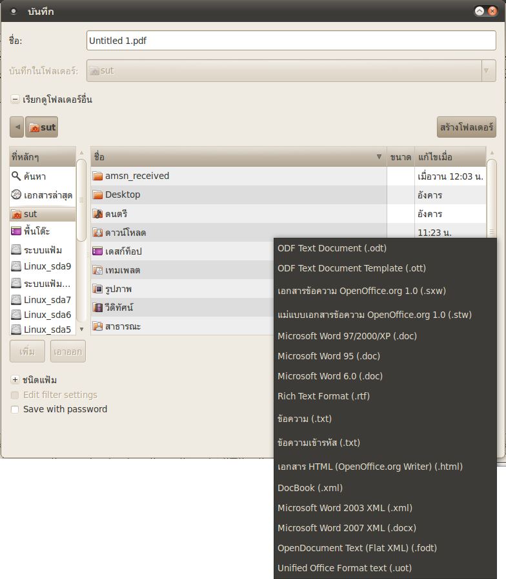Select the amsn_received folder row
Screen dimensions: 506x579
288,176
